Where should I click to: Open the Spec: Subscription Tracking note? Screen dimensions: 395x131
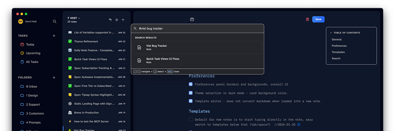tap(96, 68)
